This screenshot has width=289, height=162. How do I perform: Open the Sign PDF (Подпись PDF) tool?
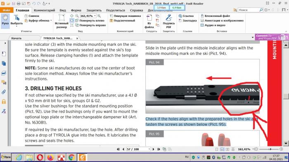[168, 21]
